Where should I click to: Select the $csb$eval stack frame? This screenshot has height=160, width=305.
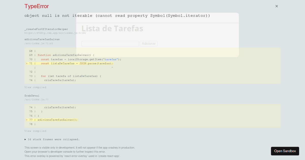32,95
